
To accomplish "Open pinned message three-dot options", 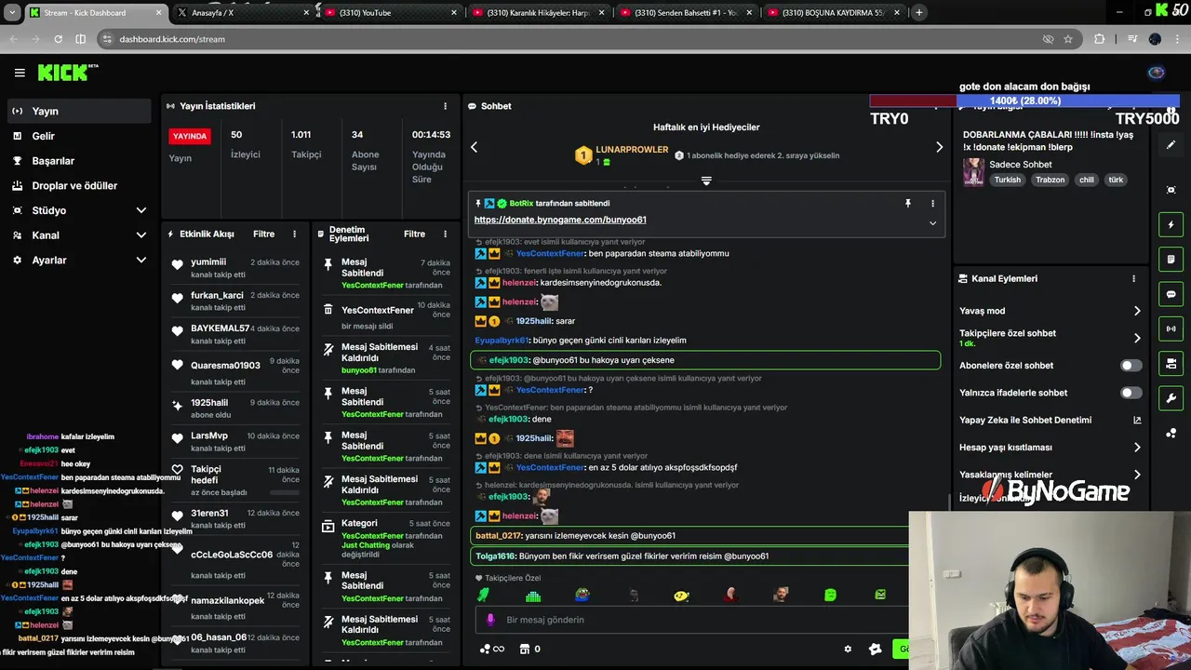I will pyautogui.click(x=932, y=203).
